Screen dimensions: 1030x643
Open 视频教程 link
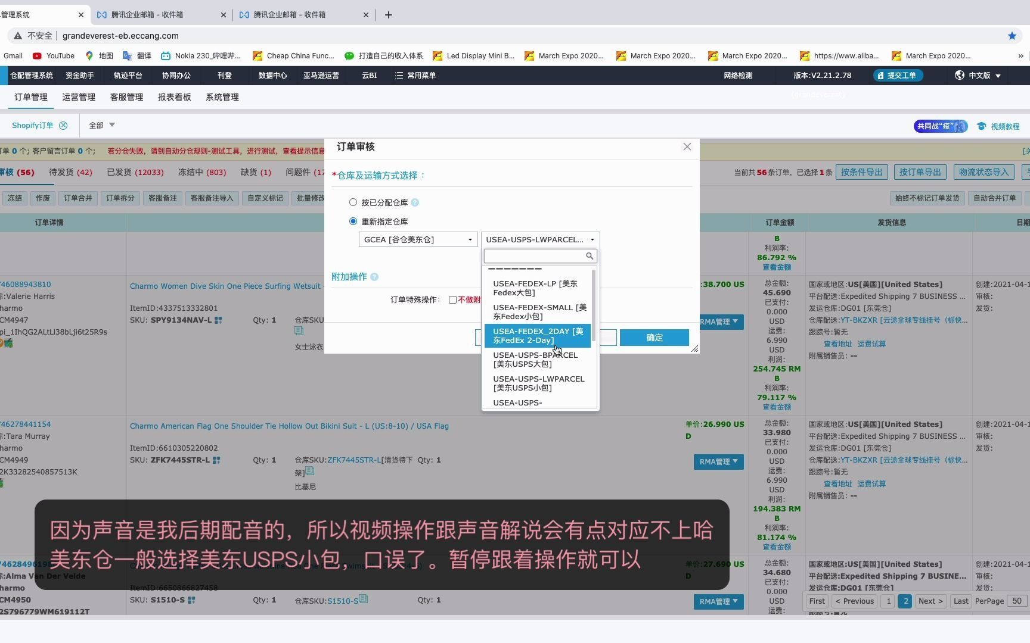[x=998, y=126]
